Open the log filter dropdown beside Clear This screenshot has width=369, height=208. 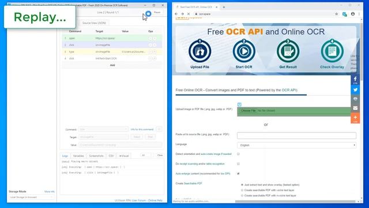(x=147, y=155)
